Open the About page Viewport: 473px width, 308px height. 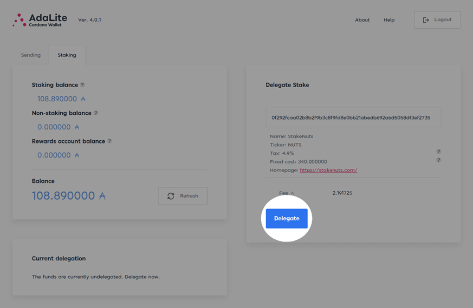pos(362,20)
